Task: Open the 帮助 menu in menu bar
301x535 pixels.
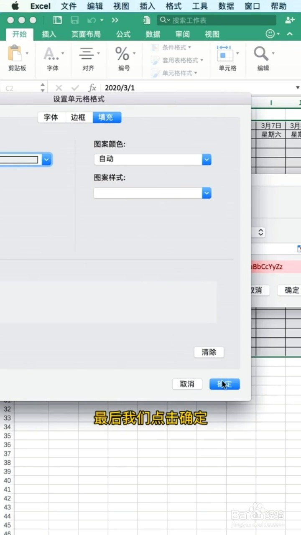Action: (x=279, y=6)
